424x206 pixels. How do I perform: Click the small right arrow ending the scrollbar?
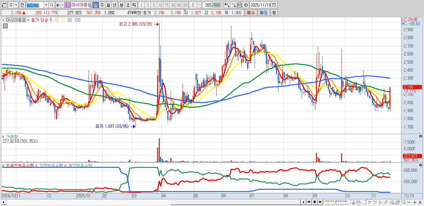304,202
